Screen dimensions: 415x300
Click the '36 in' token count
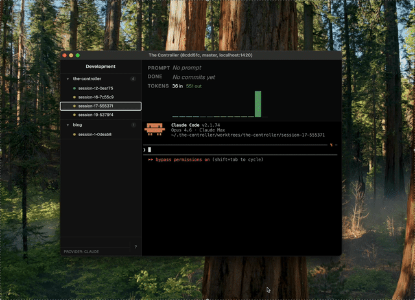[x=177, y=86]
